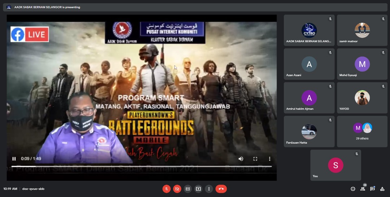Select the zamir matnor participant tile
390x197 pixels.
pos(362,30)
